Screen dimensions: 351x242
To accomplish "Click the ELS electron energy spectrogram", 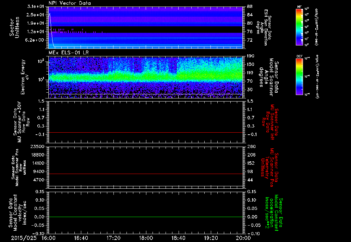I will pos(145,78).
